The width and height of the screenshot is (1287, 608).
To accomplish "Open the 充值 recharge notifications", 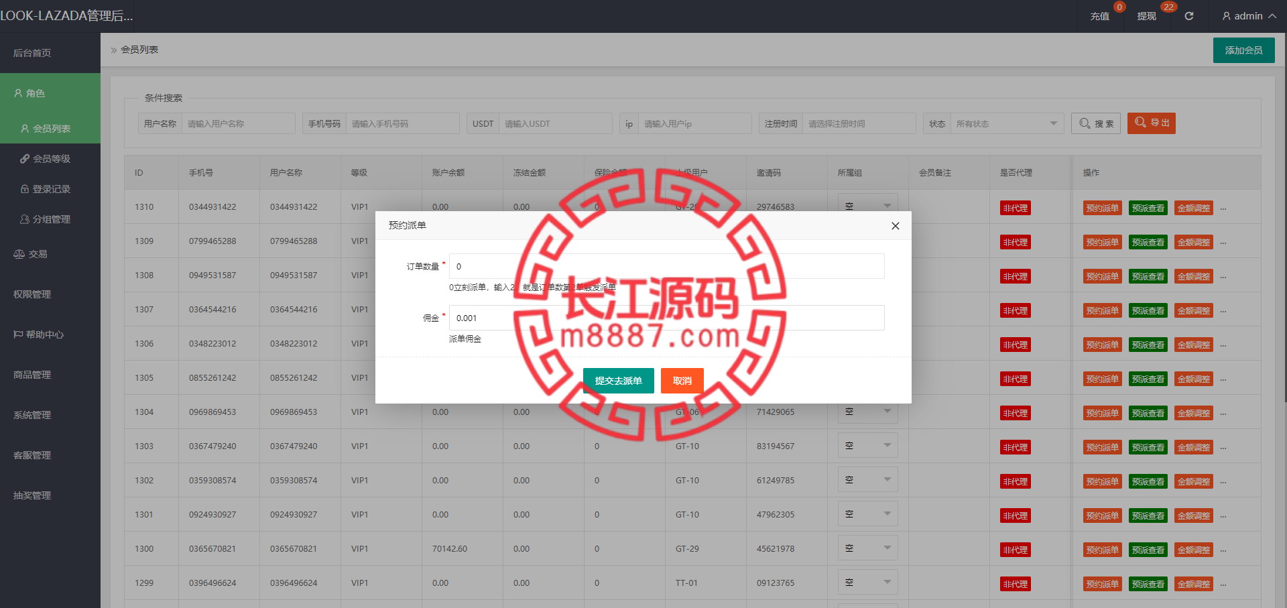I will [1099, 16].
